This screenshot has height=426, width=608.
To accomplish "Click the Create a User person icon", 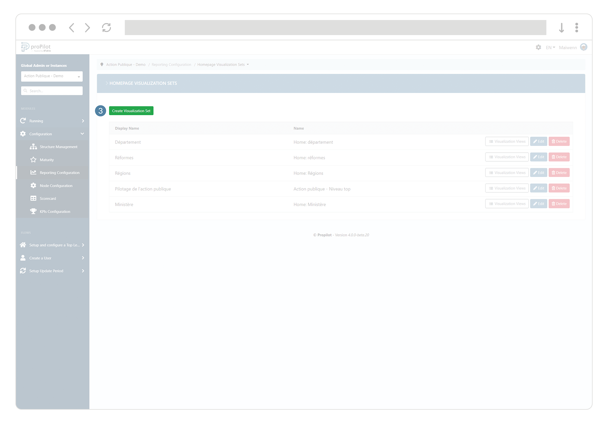I will click(x=23, y=258).
